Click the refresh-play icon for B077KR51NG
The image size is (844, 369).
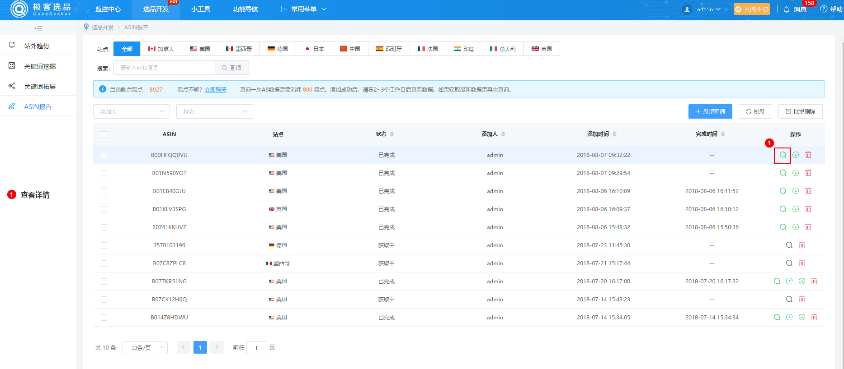(789, 281)
